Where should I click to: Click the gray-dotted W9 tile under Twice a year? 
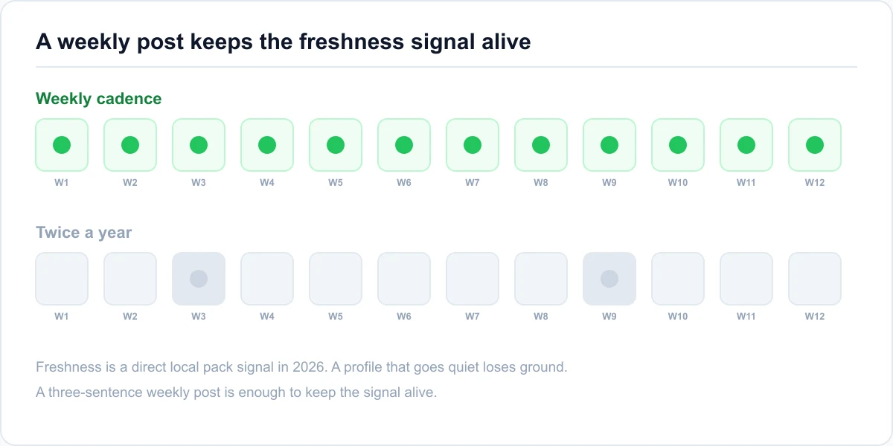point(609,279)
